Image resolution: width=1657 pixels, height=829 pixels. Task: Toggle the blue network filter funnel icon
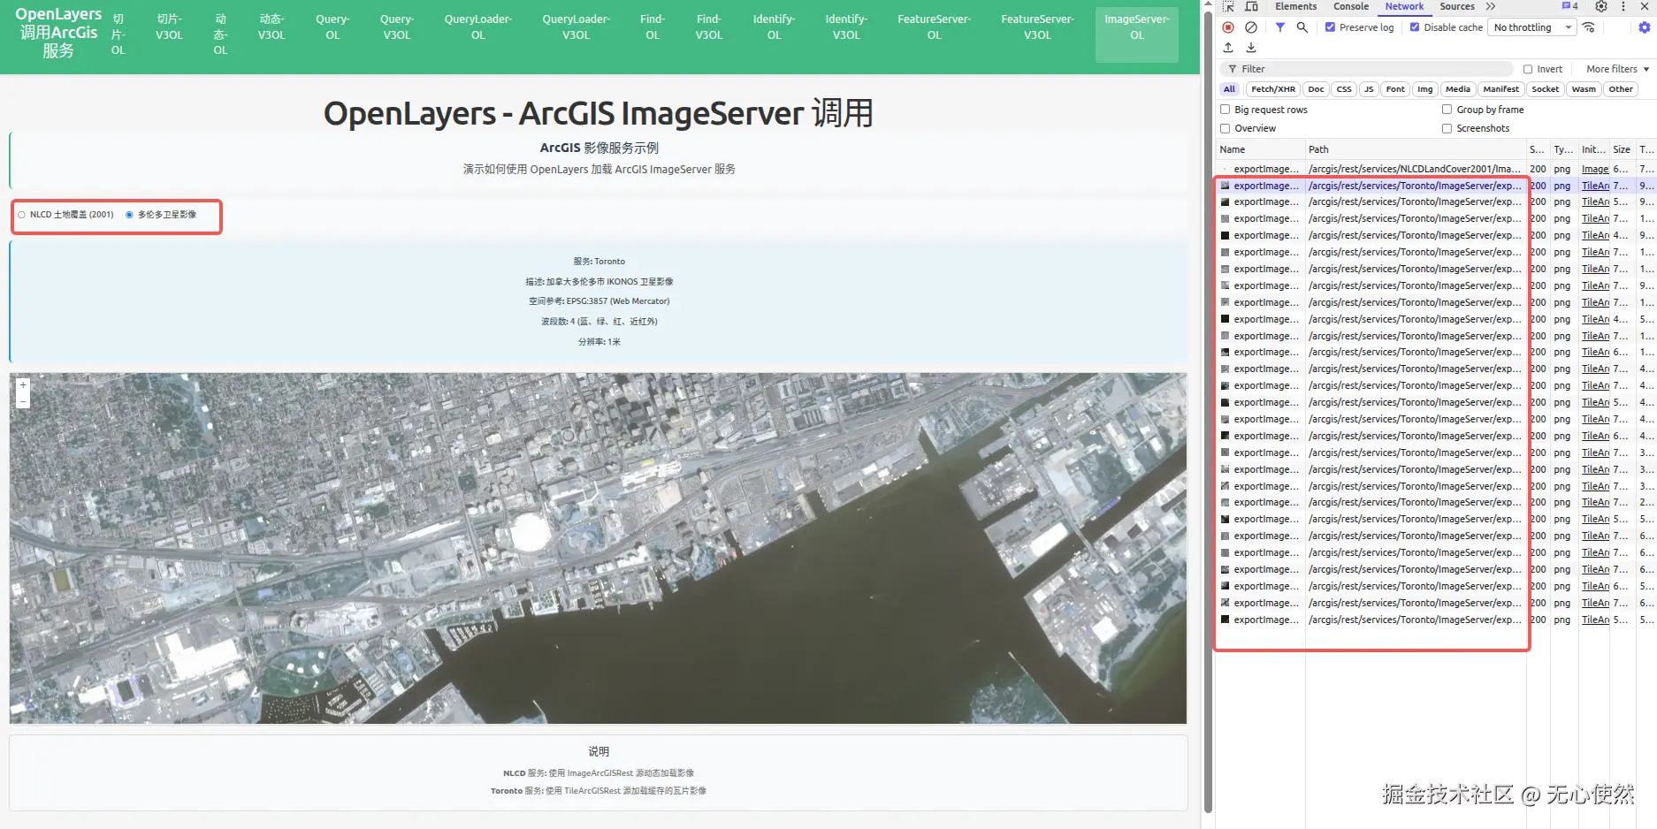tap(1279, 27)
